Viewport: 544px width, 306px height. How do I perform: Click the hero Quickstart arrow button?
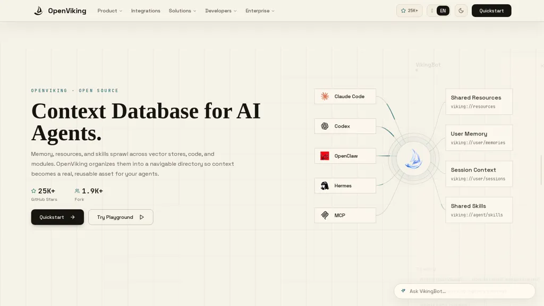(x=57, y=217)
